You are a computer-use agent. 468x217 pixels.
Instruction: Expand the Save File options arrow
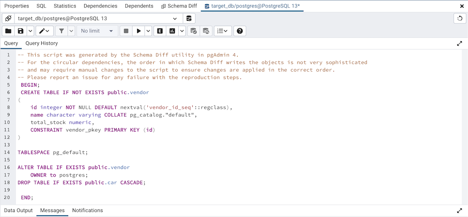pyautogui.click(x=30, y=31)
